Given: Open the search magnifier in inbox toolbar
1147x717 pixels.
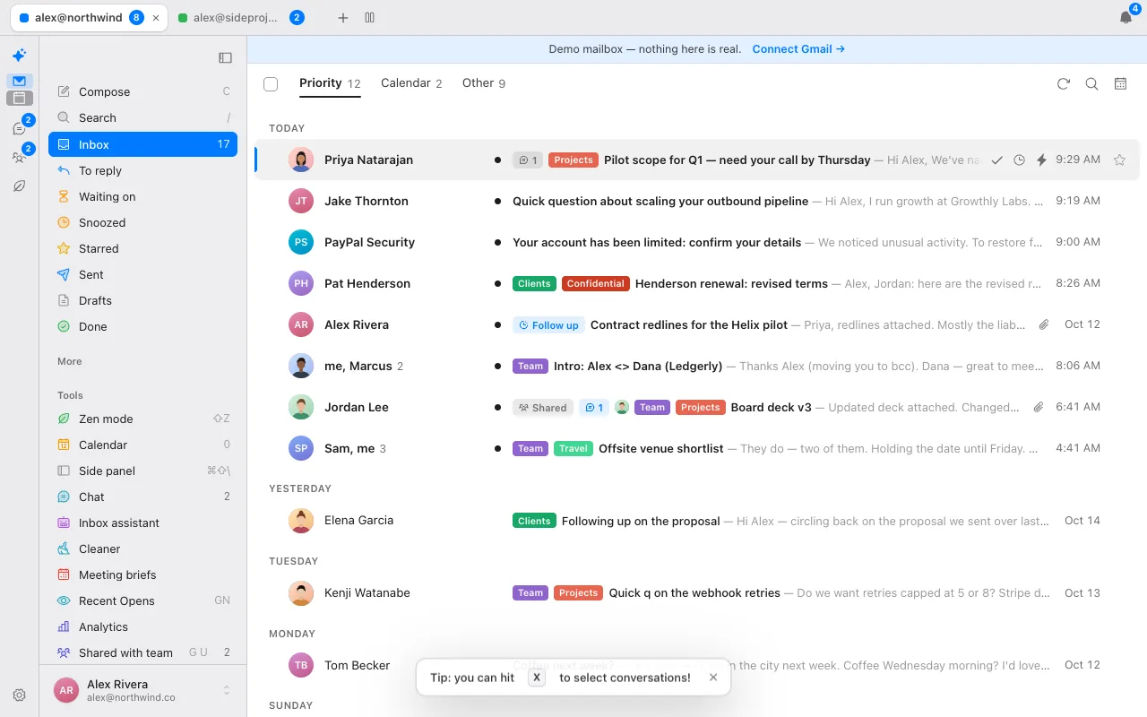Looking at the screenshot, I should pyautogui.click(x=1091, y=83).
